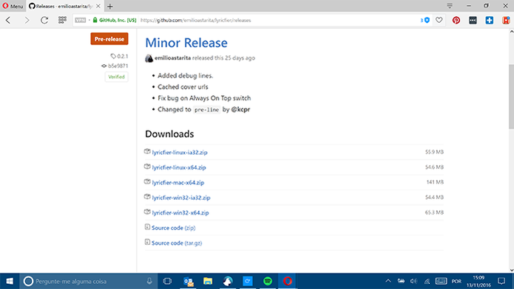
Task: Download lyricfier-win32-x64.zip
Action: [180, 212]
